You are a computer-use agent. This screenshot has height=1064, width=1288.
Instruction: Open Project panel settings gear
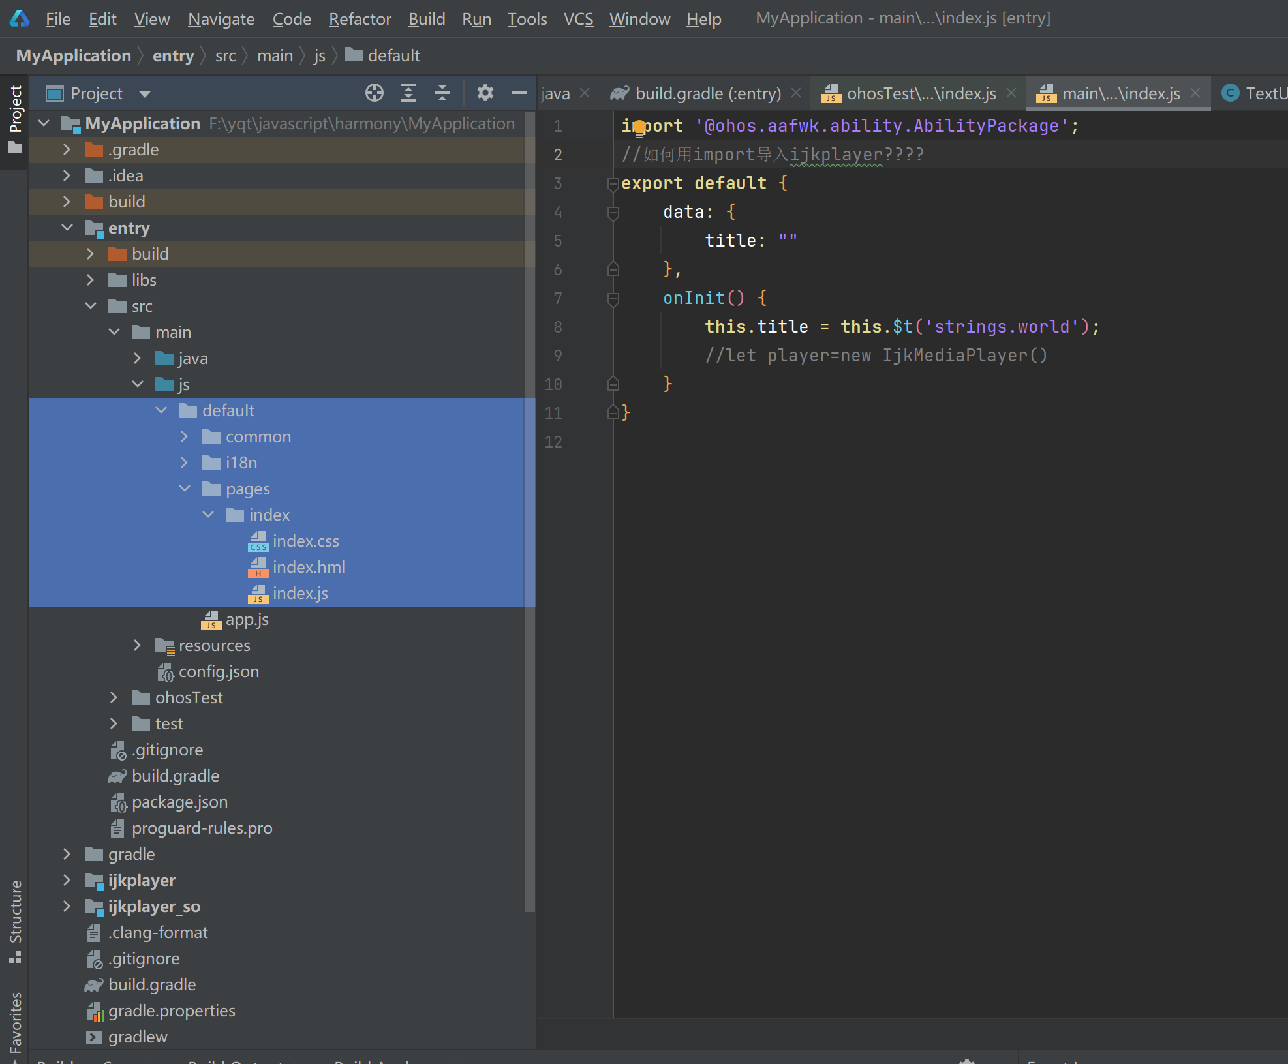[485, 93]
